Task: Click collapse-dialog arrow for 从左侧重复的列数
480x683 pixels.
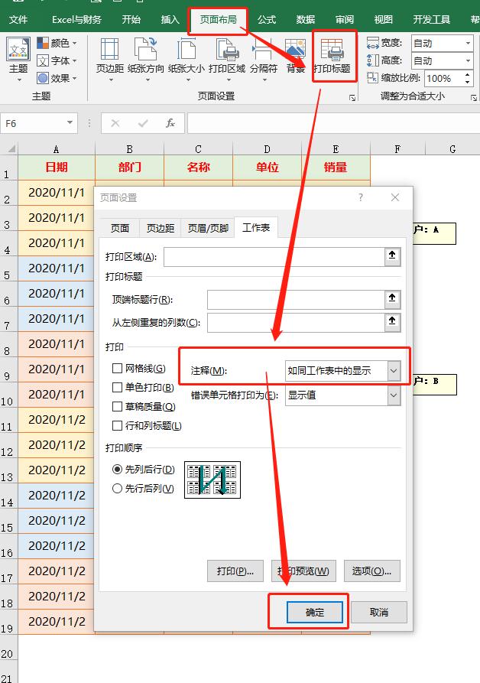Action: point(392,322)
